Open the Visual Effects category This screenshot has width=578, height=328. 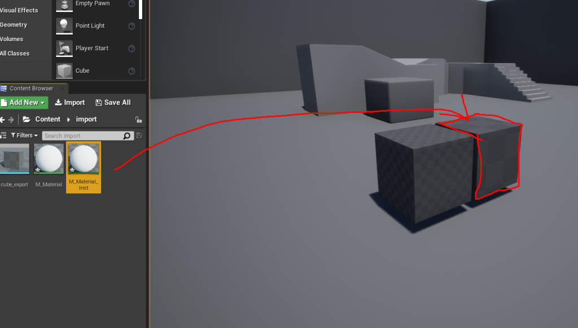[x=19, y=10]
